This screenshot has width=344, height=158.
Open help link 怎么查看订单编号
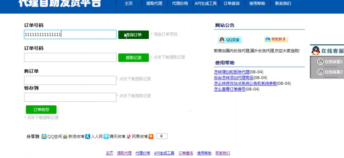click(230, 89)
